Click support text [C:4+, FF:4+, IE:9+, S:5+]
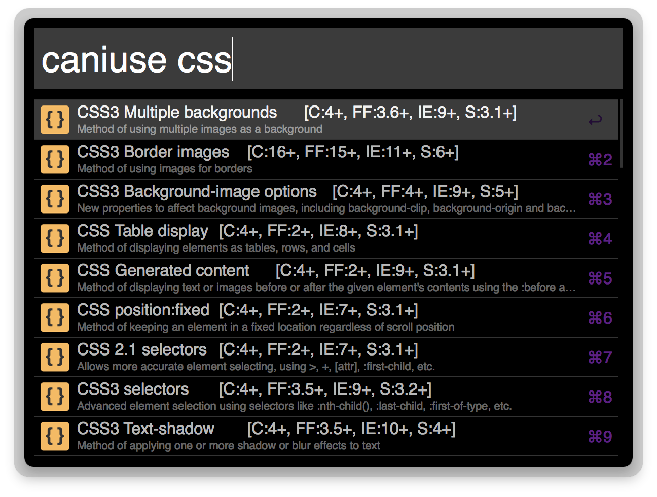 click(425, 192)
